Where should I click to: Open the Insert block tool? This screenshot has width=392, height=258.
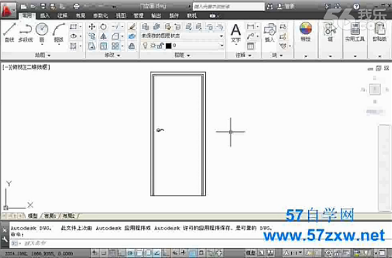(270, 33)
